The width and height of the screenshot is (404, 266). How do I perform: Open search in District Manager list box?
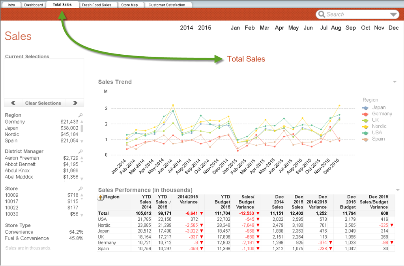80,151
